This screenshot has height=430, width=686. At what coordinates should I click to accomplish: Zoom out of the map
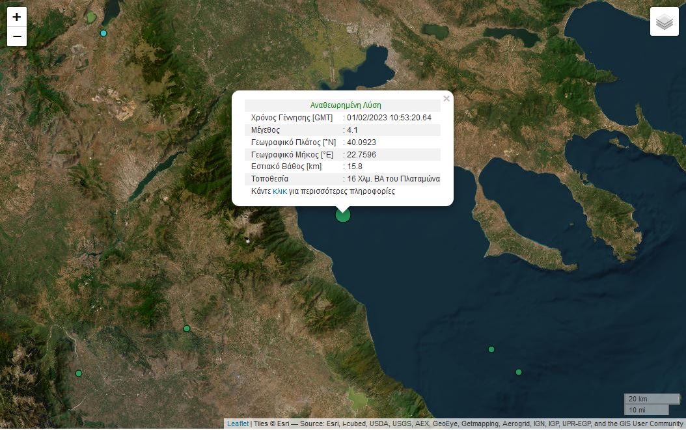coord(17,37)
